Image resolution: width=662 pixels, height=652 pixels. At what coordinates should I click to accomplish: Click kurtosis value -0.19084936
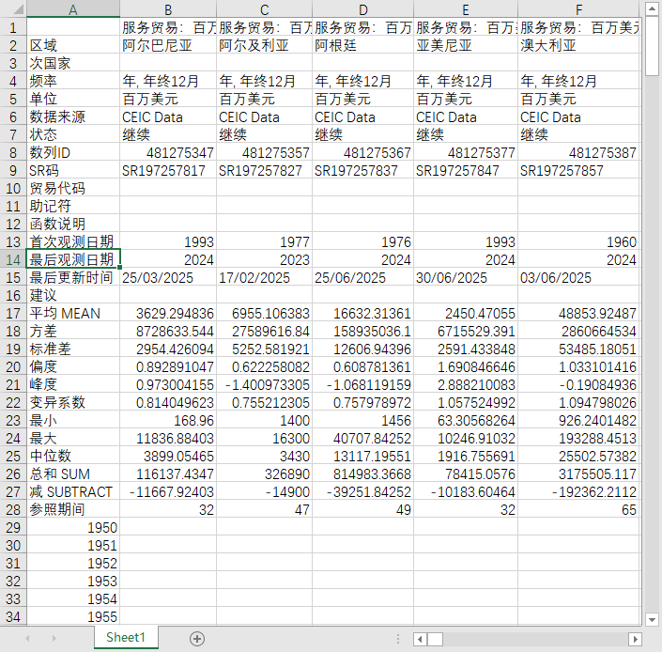[578, 384]
